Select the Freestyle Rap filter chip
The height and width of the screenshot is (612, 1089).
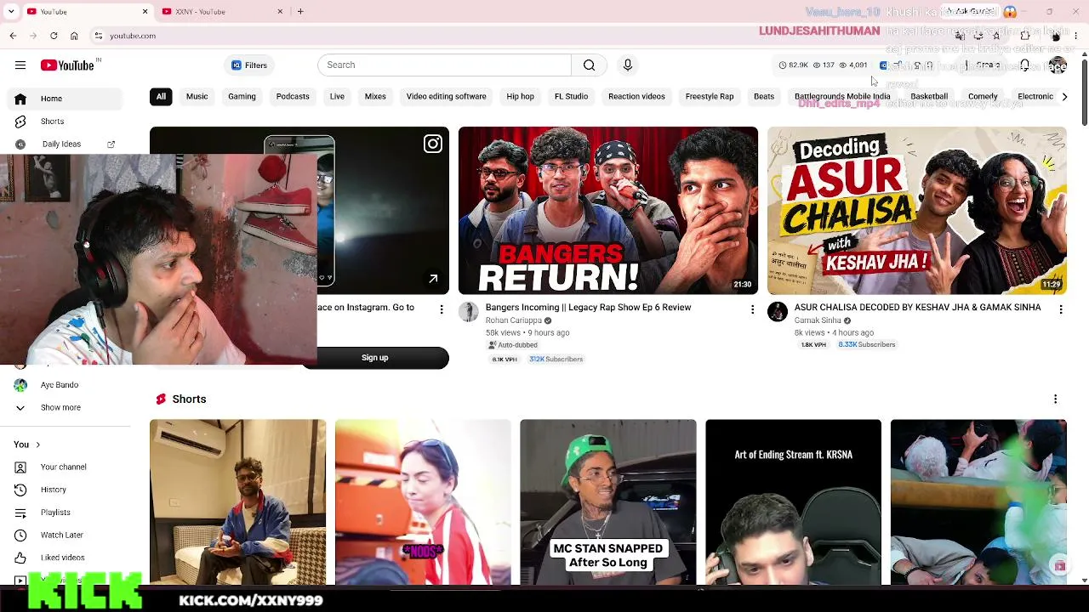(710, 97)
